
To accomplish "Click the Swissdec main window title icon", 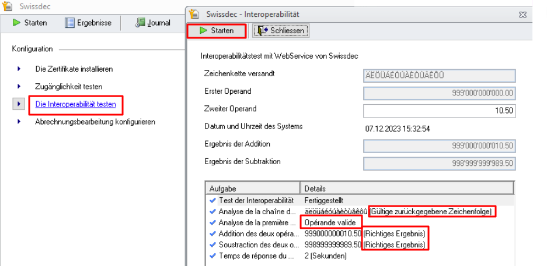I will click(x=8, y=6).
